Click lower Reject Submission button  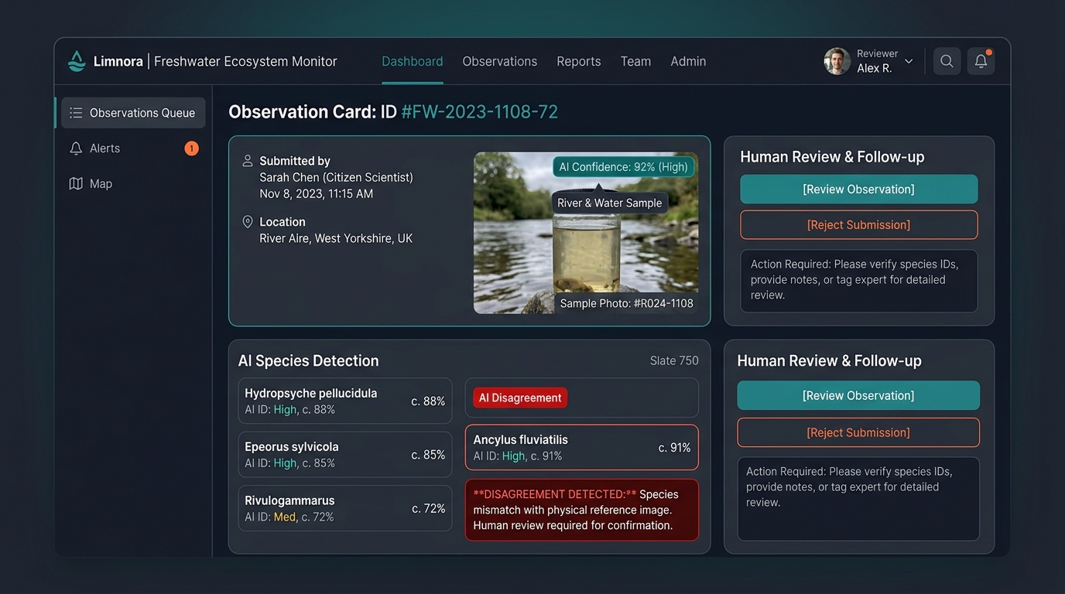[858, 432]
